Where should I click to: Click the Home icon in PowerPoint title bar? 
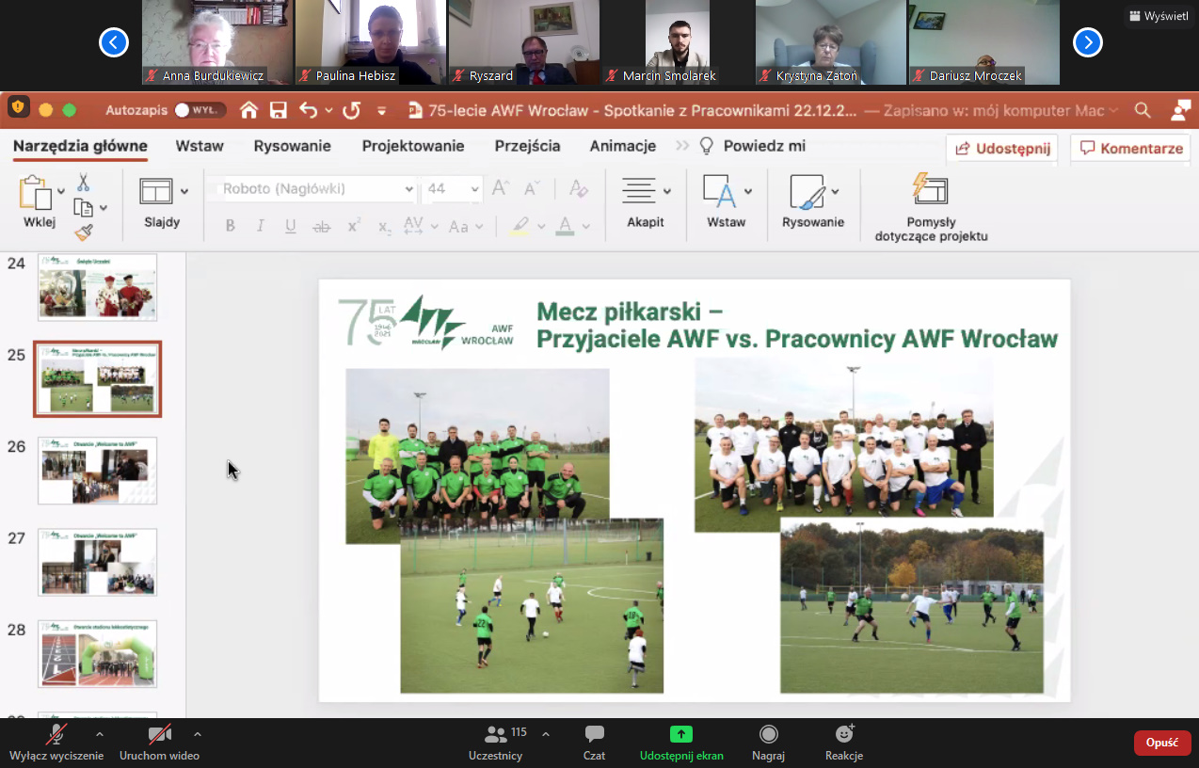coord(248,110)
